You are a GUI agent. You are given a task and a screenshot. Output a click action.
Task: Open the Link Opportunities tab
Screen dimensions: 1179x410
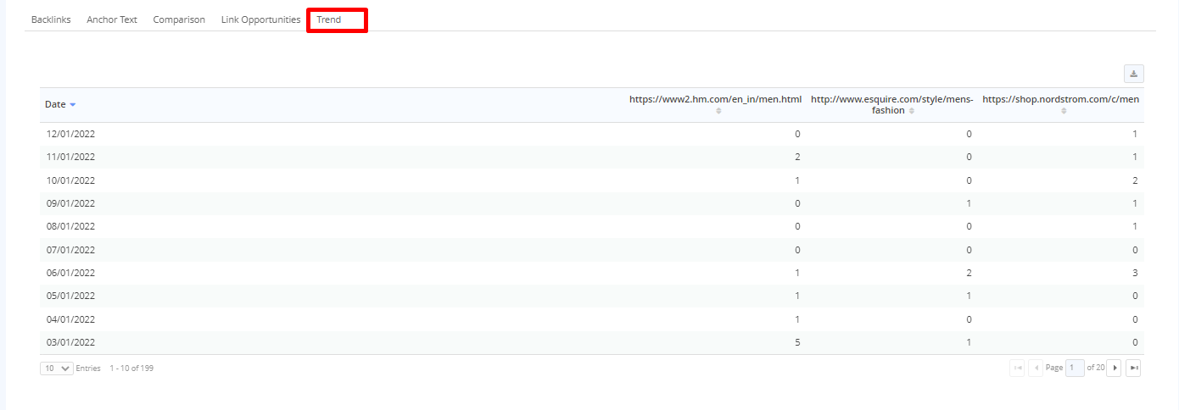click(x=260, y=19)
